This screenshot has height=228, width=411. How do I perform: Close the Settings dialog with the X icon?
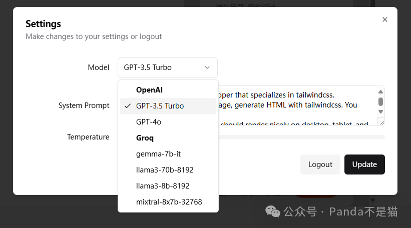384,19
